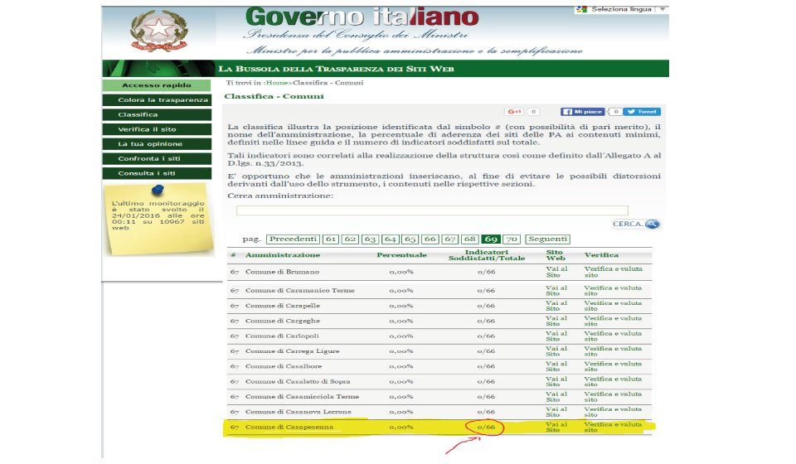Open Accesso rapido sidebar header
The image size is (796, 464).
[x=157, y=85]
